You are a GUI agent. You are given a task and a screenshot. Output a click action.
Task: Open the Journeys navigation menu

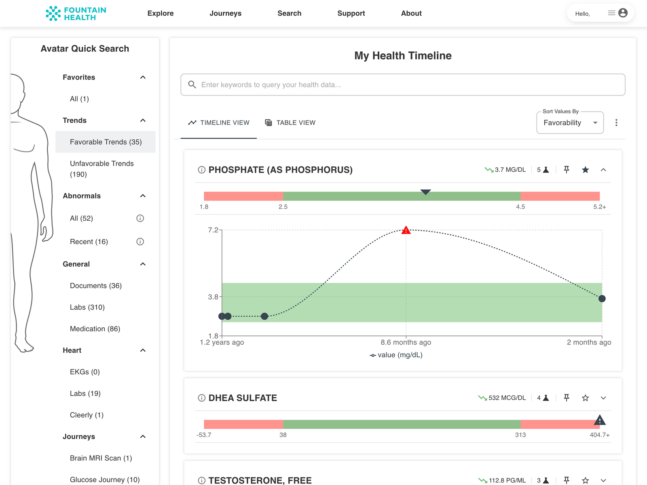[x=225, y=13]
